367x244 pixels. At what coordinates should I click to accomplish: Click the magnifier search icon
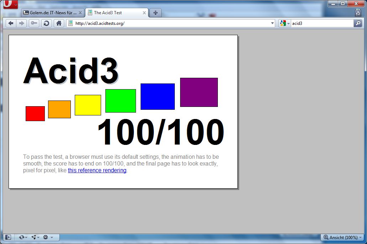pyautogui.click(x=357, y=23)
